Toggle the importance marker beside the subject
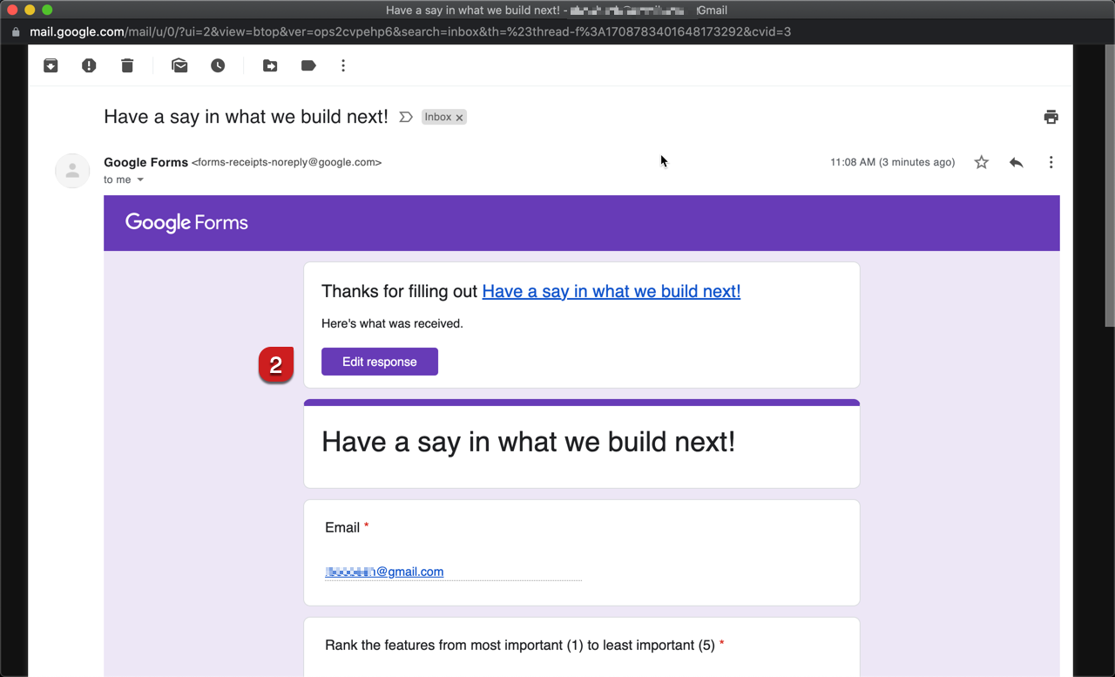The image size is (1115, 677). 405,117
